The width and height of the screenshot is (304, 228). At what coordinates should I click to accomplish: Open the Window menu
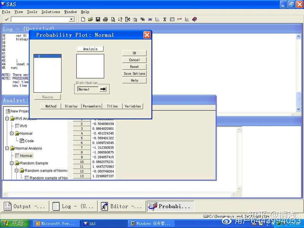pyautogui.click(x=71, y=12)
